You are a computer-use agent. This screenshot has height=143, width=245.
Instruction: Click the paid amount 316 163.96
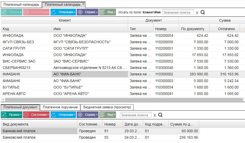click(x=229, y=74)
